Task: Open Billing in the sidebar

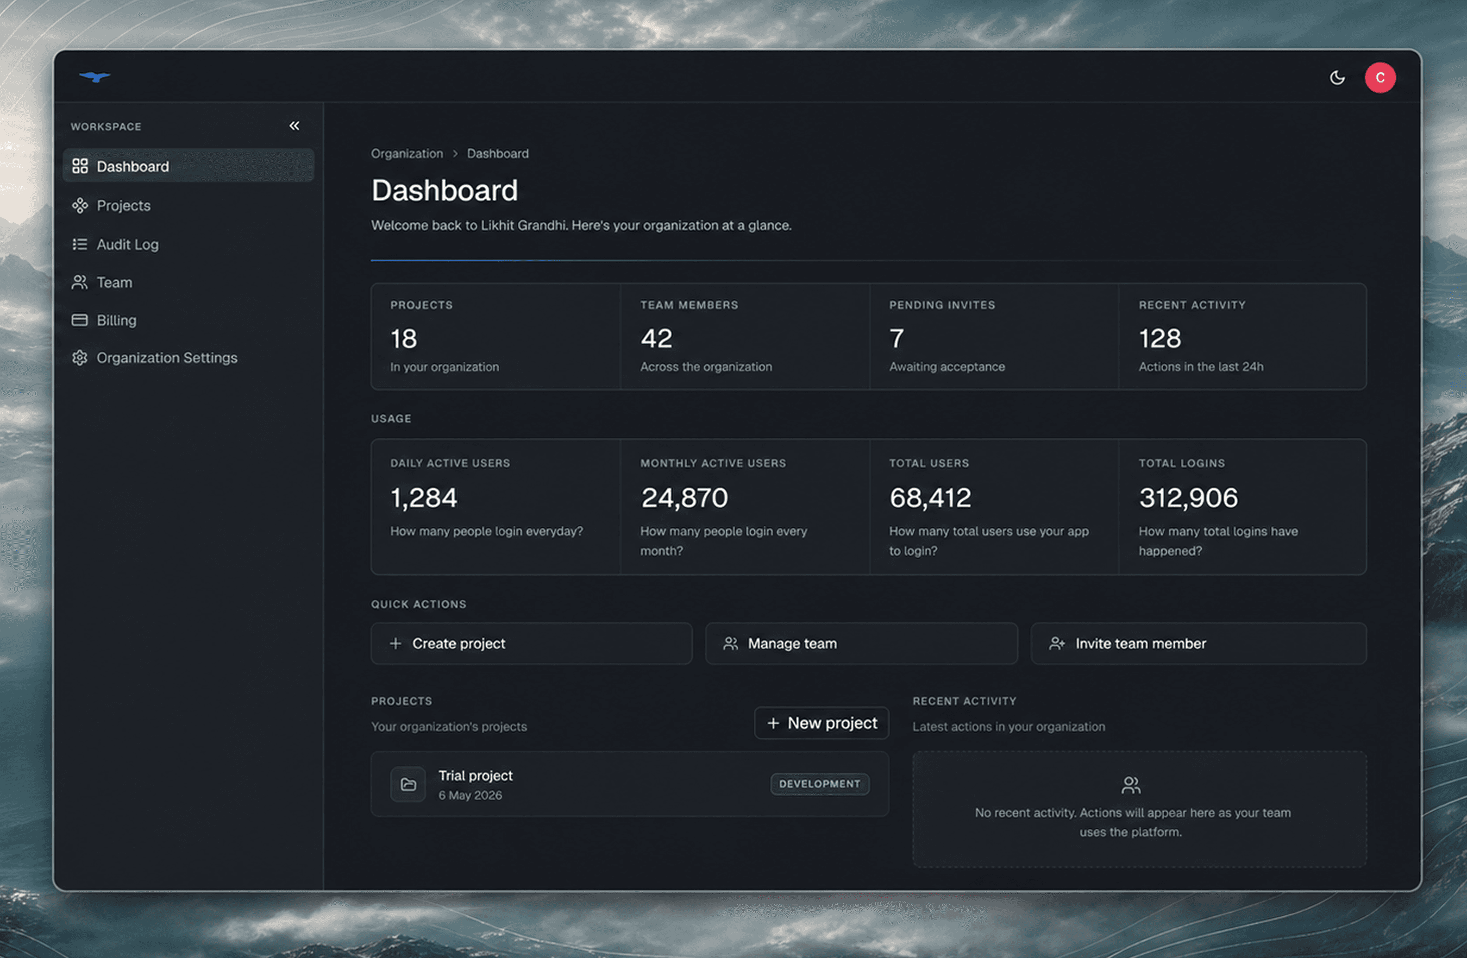Action: click(188, 320)
